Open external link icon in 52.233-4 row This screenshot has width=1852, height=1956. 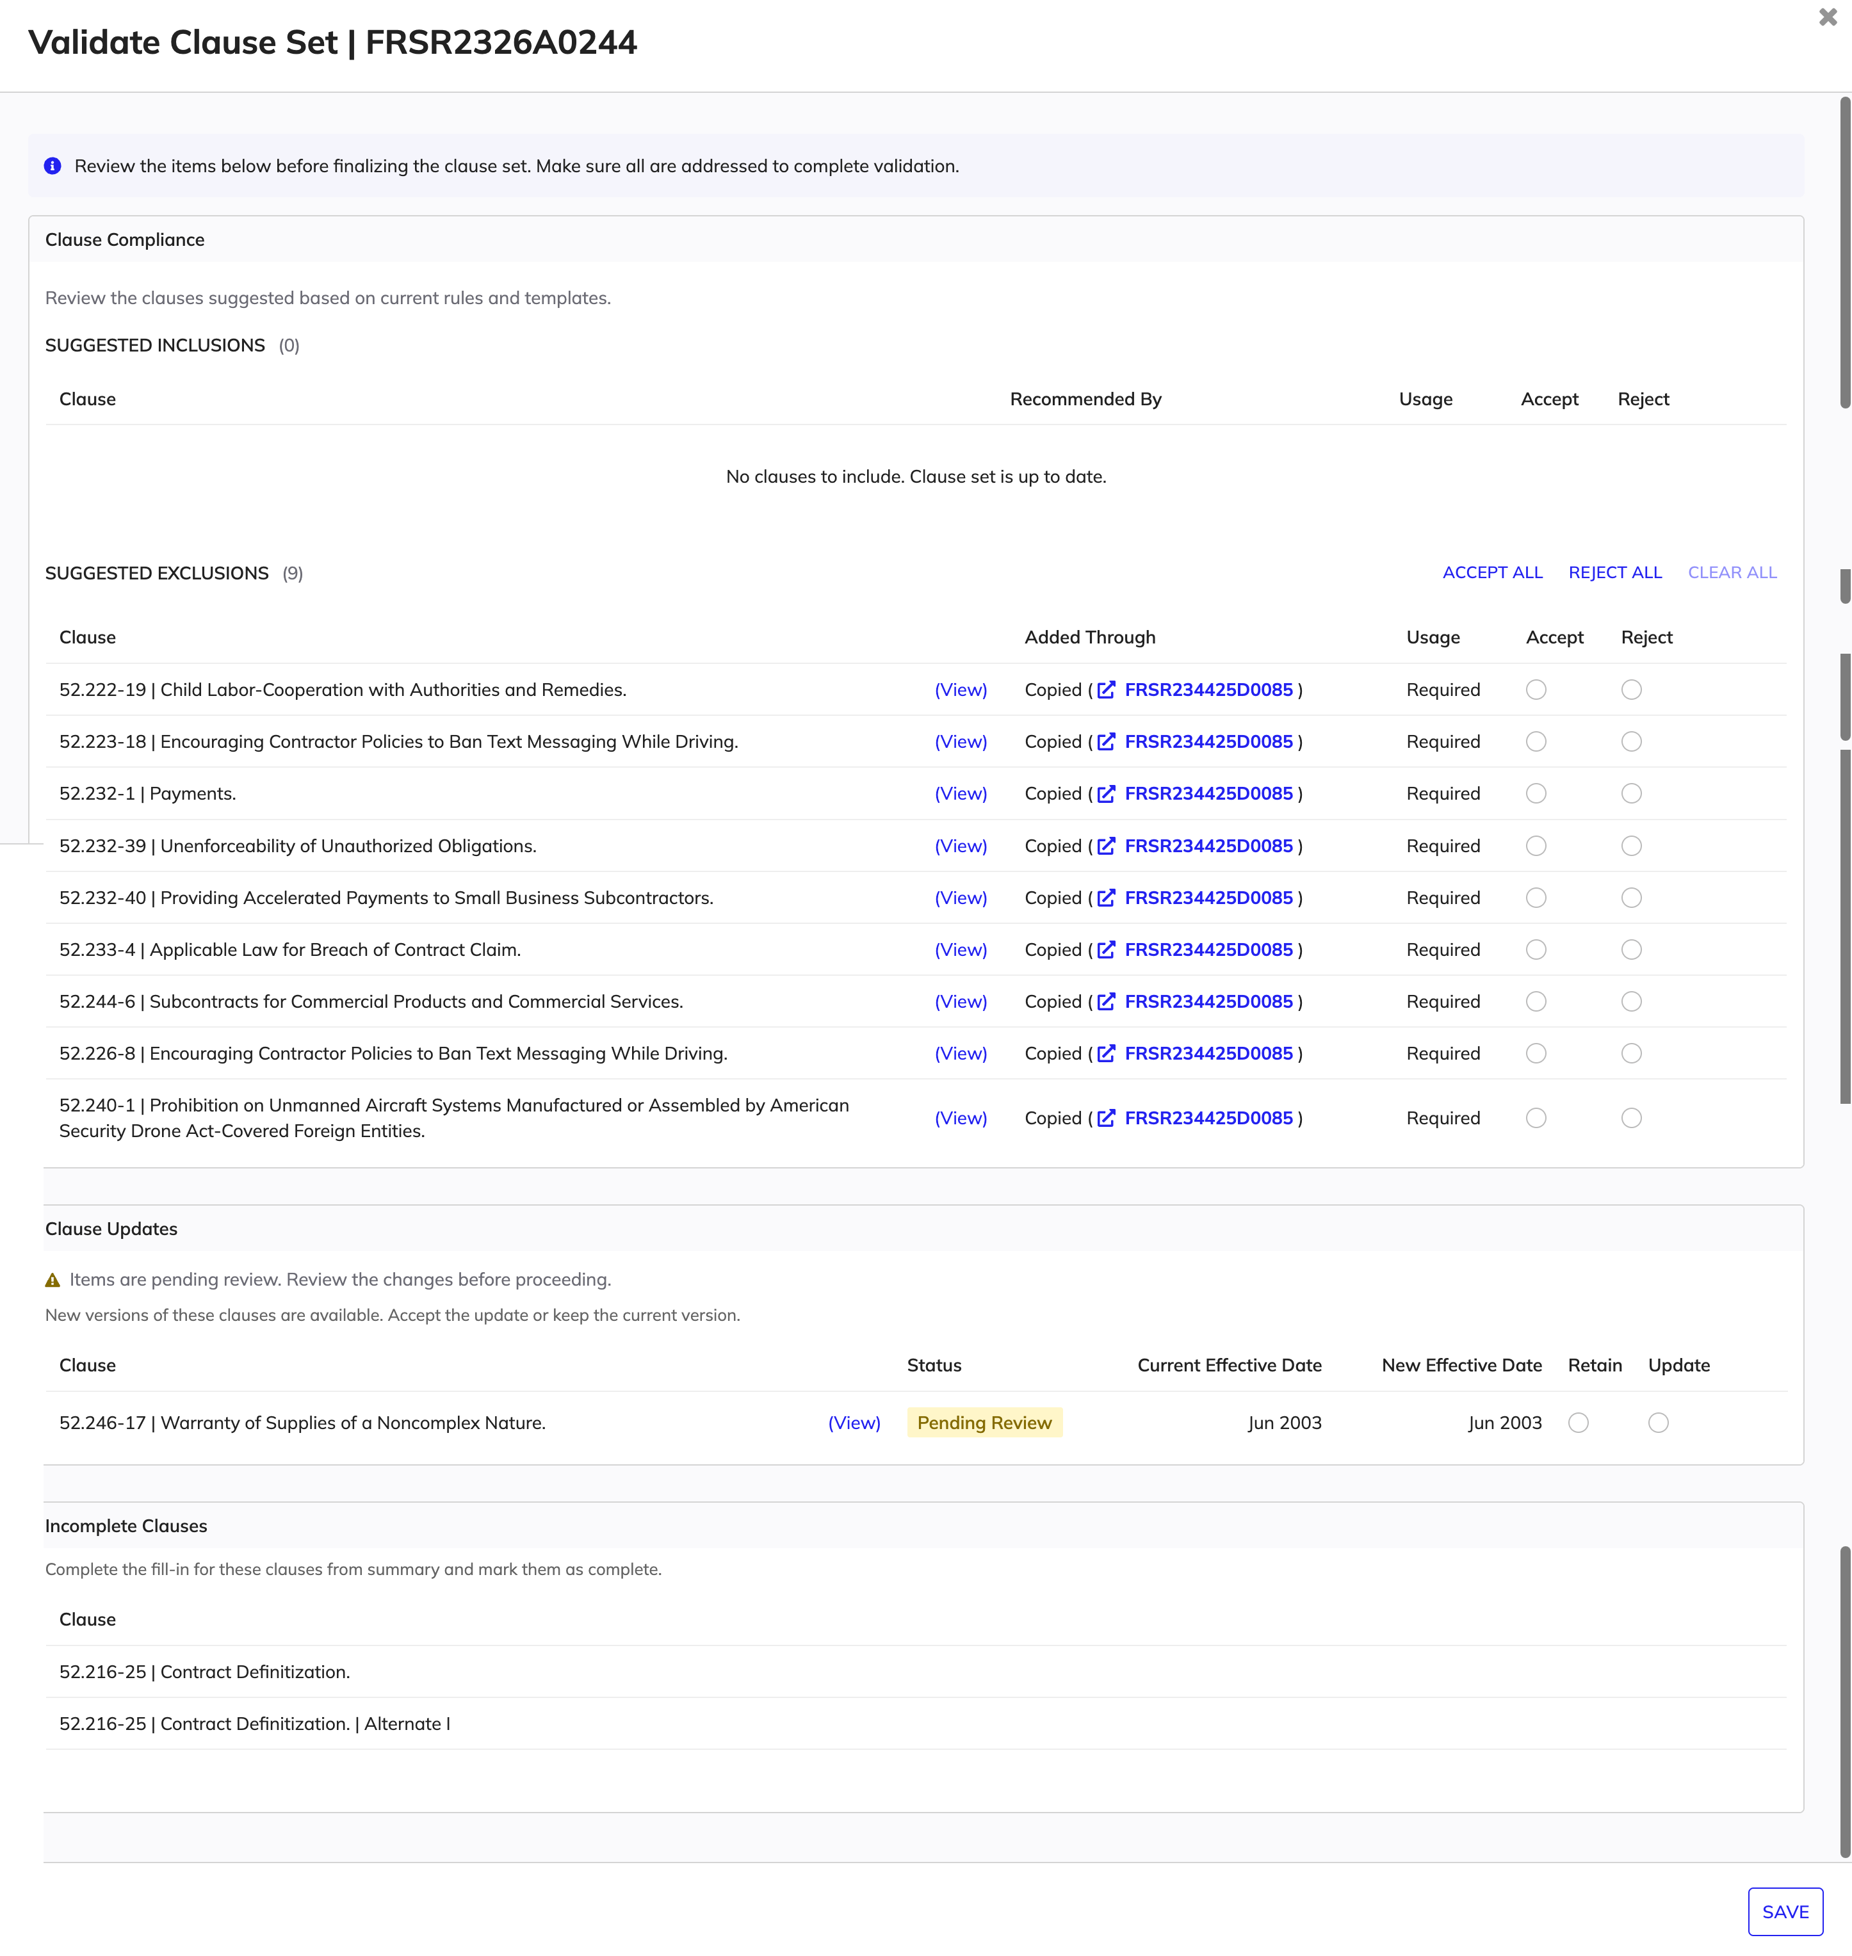tap(1107, 950)
